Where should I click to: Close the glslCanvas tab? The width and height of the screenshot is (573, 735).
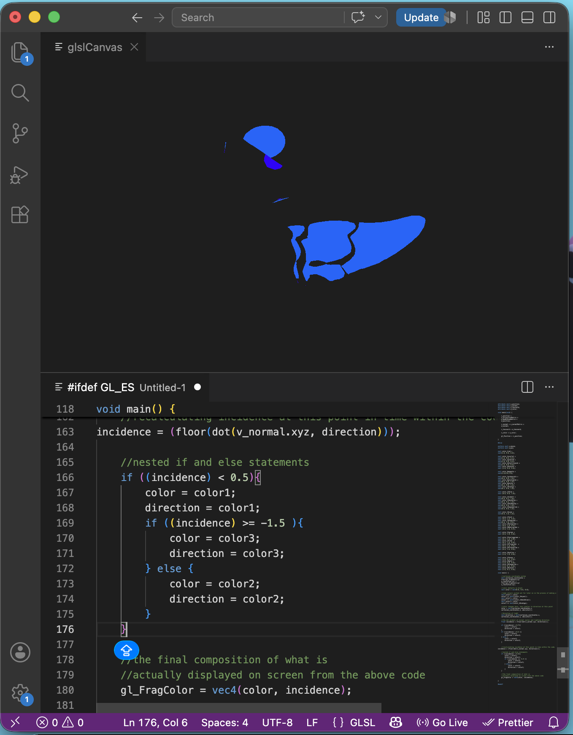click(x=134, y=47)
